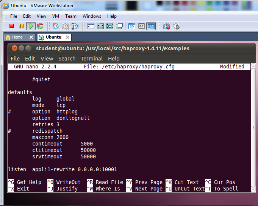258x206 pixels.
Task: Click the house icon on the Home tab
Action: pos(8,37)
